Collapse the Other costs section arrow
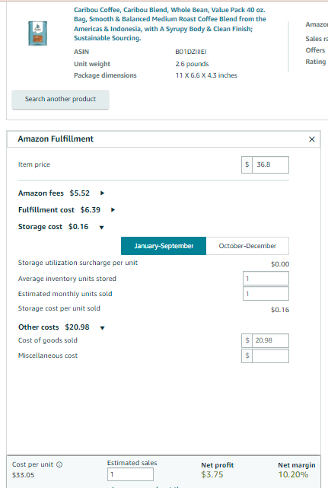The width and height of the screenshot is (328, 488). tap(102, 327)
